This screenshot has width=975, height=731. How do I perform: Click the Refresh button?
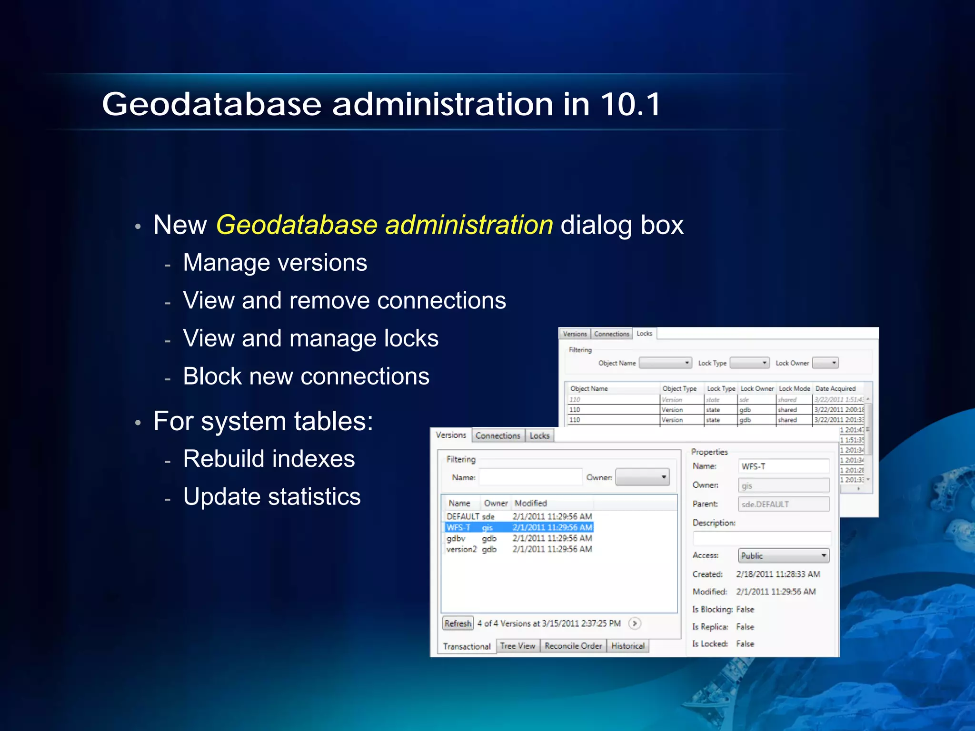click(x=458, y=623)
